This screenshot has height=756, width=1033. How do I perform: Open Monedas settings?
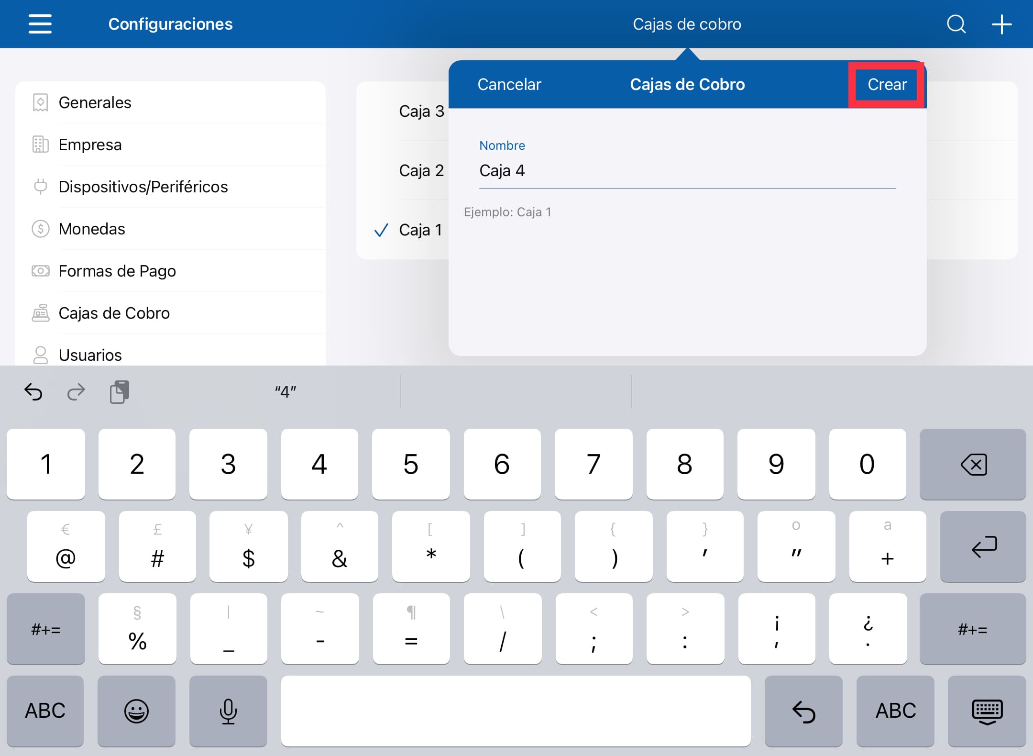(171, 229)
